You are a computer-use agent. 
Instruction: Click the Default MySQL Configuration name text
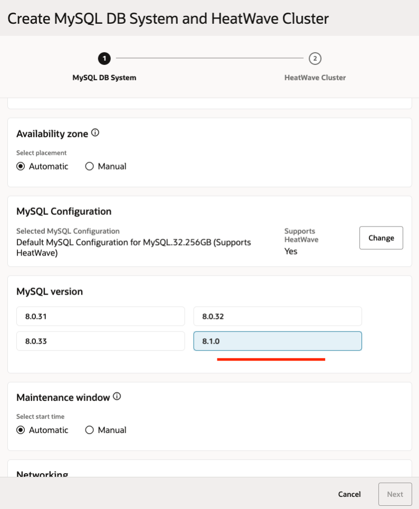(133, 247)
